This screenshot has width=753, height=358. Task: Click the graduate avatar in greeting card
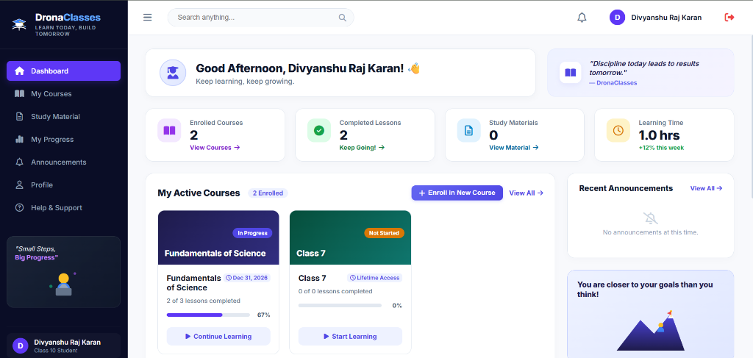click(172, 73)
